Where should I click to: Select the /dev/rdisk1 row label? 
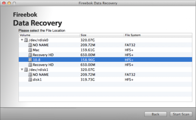point(38,70)
